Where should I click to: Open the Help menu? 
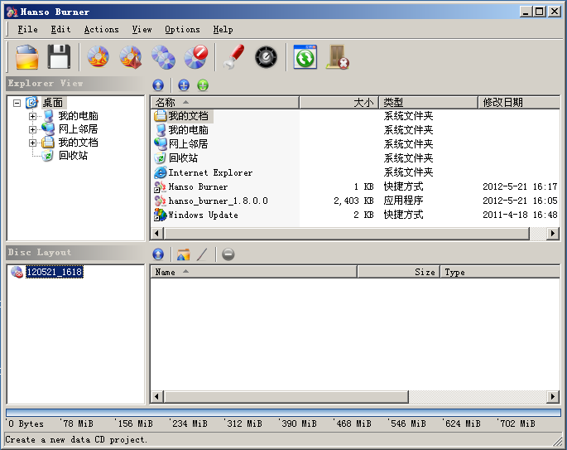tap(223, 29)
